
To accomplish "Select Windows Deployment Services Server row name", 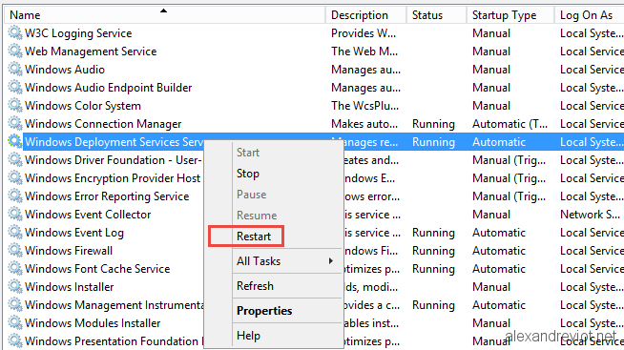I will 114,141.
